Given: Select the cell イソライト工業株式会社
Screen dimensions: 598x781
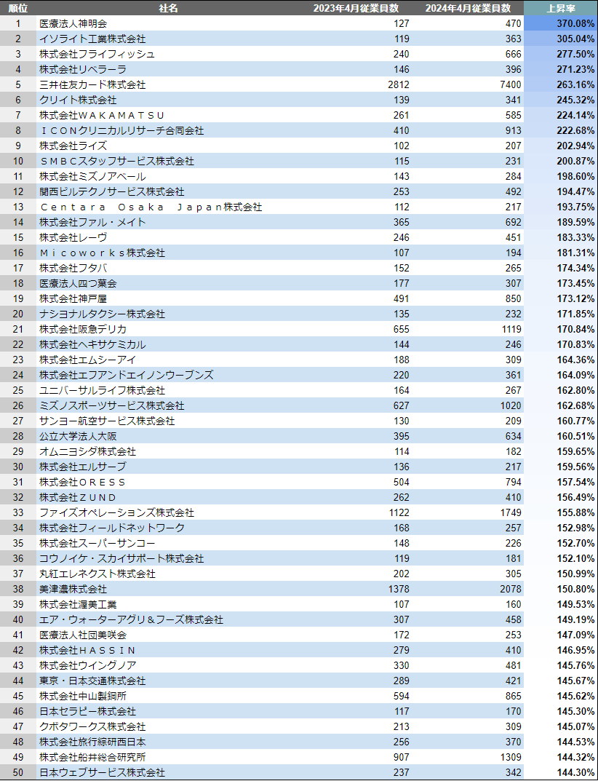Looking at the screenshot, I should [x=92, y=39].
